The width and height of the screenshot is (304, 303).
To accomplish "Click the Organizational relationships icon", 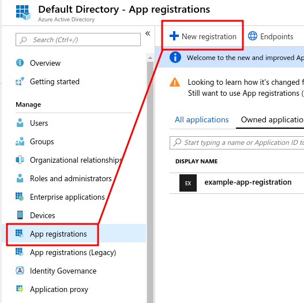I will pyautogui.click(x=20, y=160).
